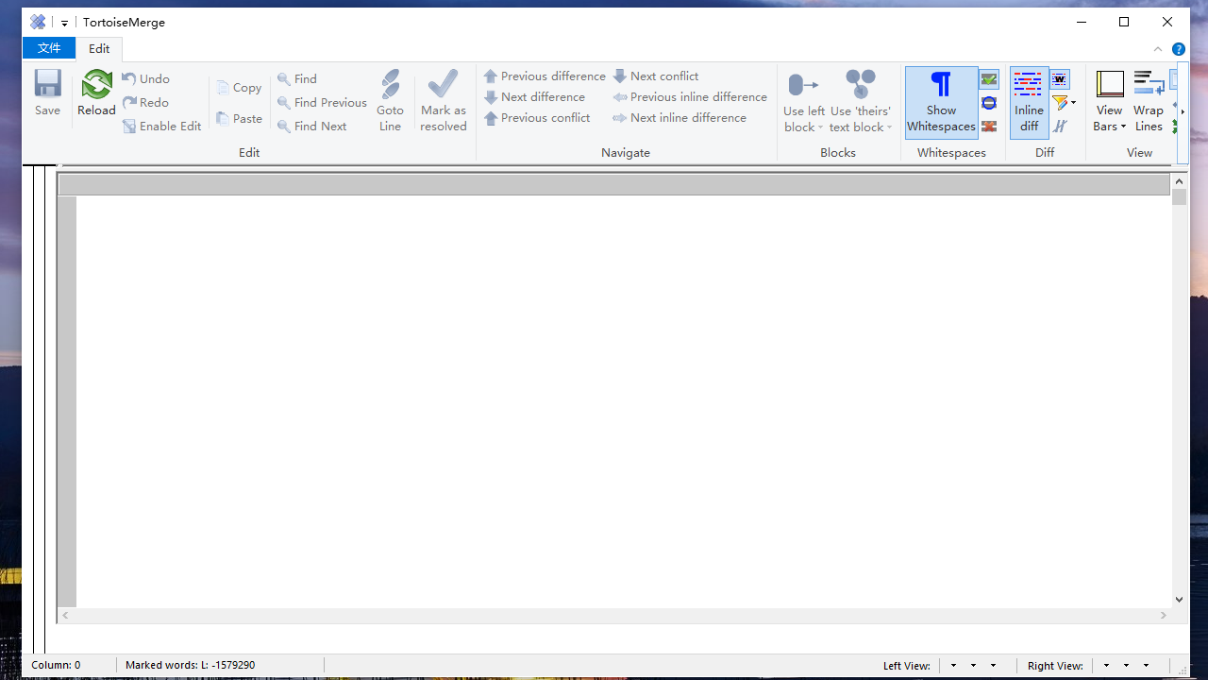Click the Reload icon in the ribbon

(x=96, y=86)
